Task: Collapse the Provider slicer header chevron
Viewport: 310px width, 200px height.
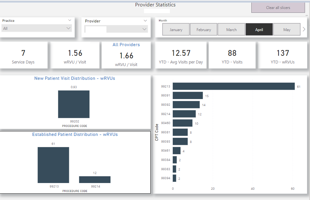Action: [145, 21]
